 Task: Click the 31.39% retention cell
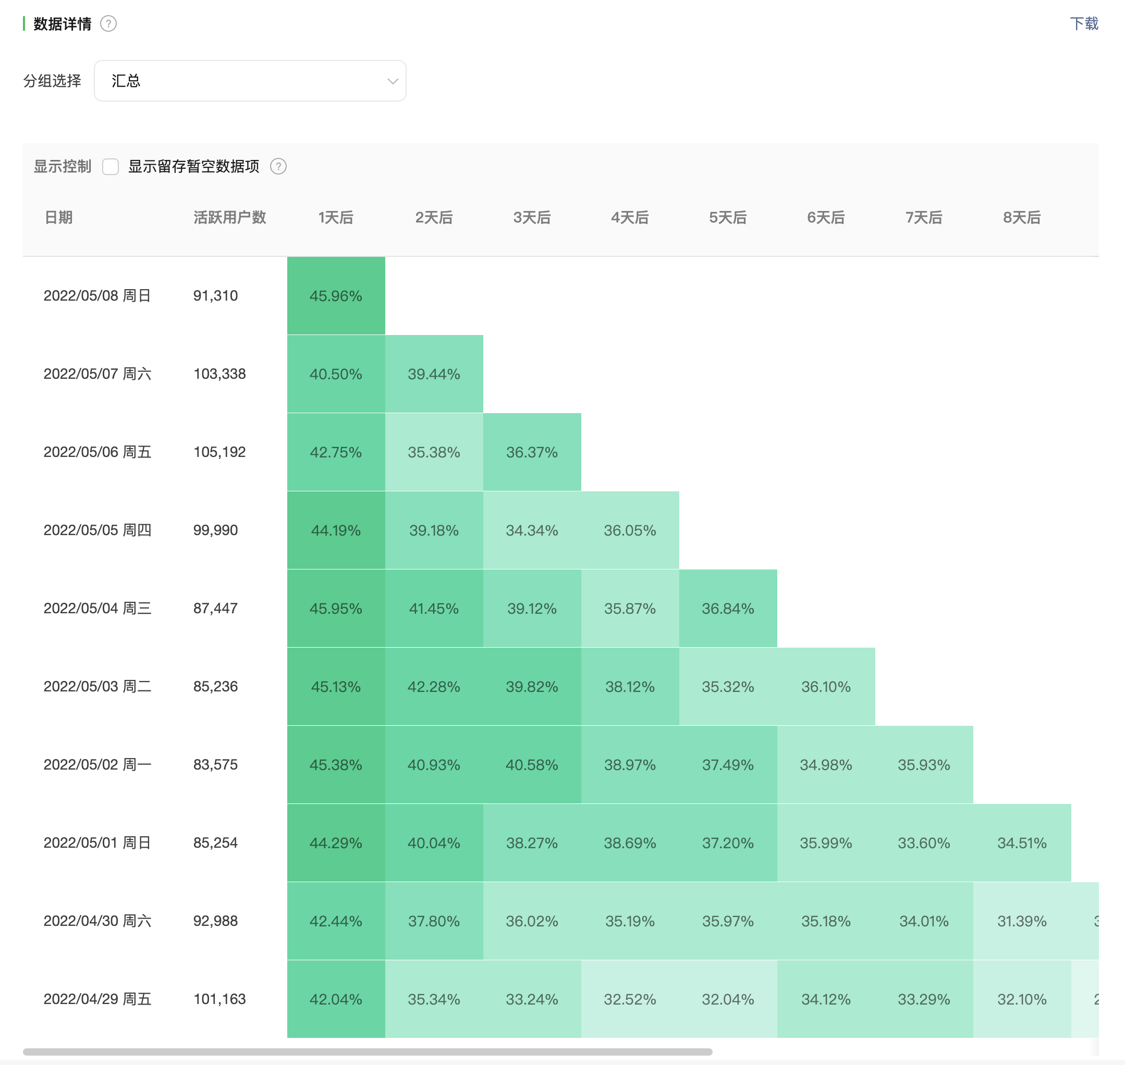pos(1022,921)
